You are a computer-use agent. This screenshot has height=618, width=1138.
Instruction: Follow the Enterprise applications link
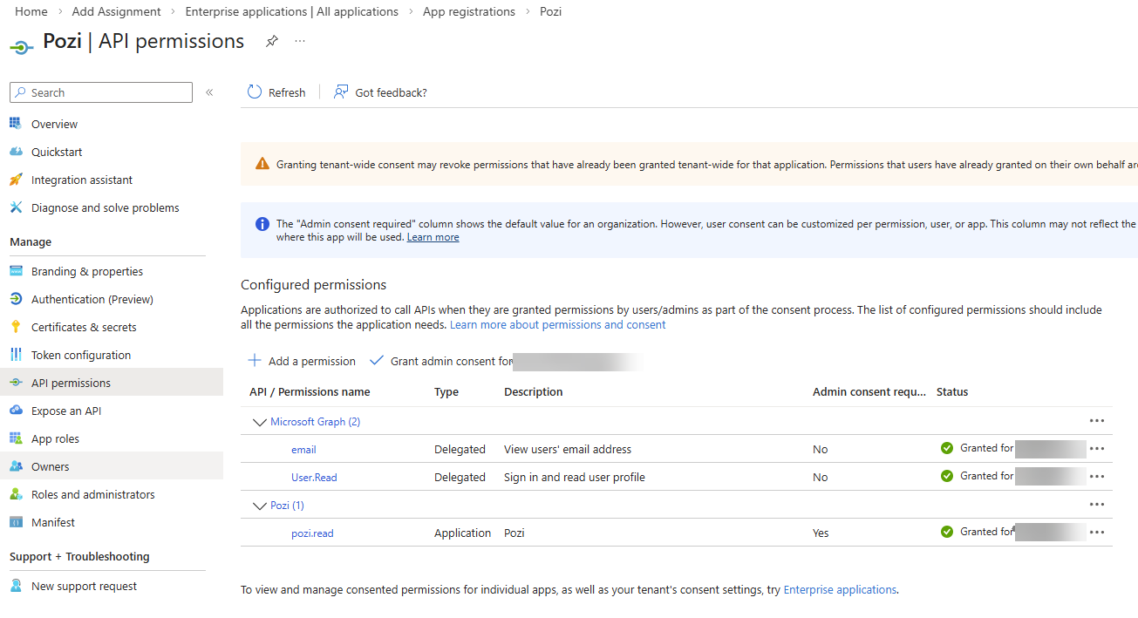[x=839, y=589]
